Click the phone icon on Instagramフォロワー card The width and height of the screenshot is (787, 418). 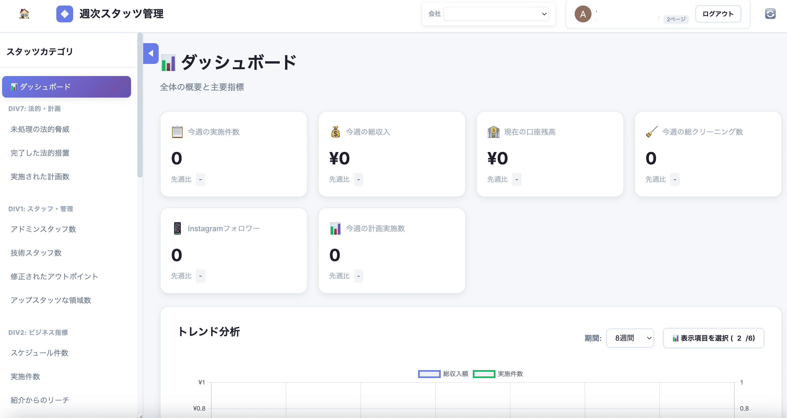[177, 228]
